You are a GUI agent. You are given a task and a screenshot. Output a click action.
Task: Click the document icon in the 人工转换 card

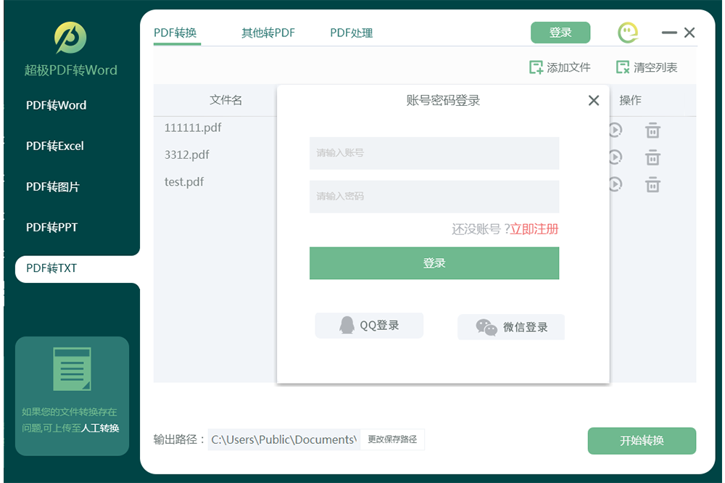coord(72,369)
